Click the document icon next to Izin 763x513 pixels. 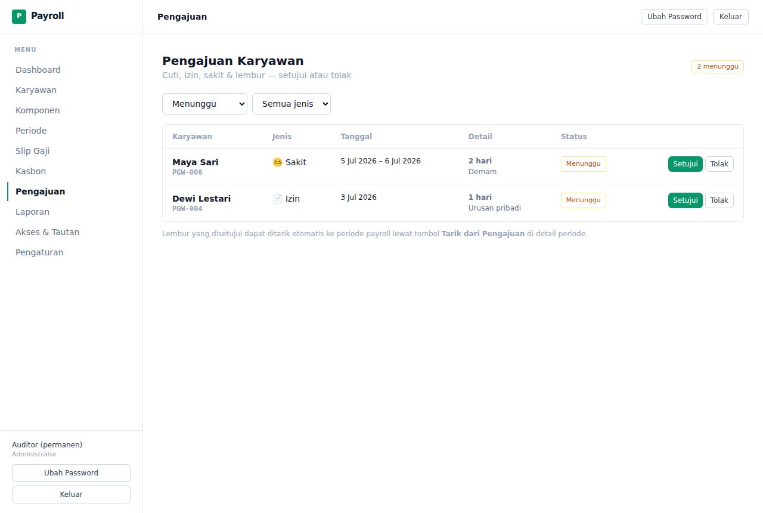click(277, 199)
